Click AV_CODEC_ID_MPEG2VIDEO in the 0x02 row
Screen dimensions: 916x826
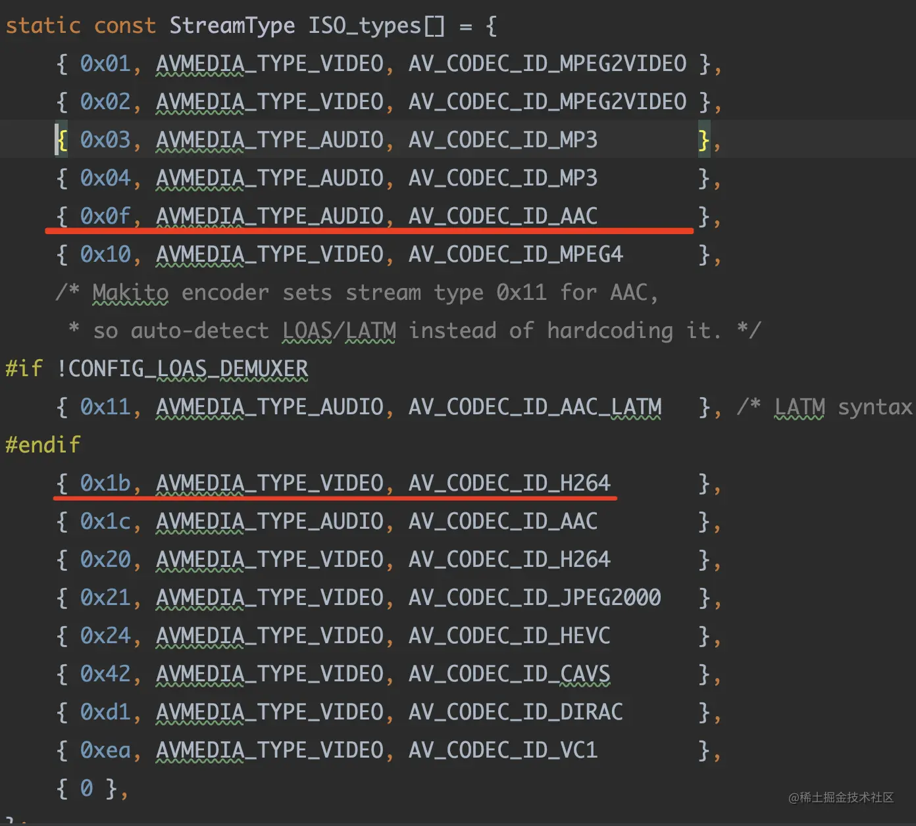point(547,102)
